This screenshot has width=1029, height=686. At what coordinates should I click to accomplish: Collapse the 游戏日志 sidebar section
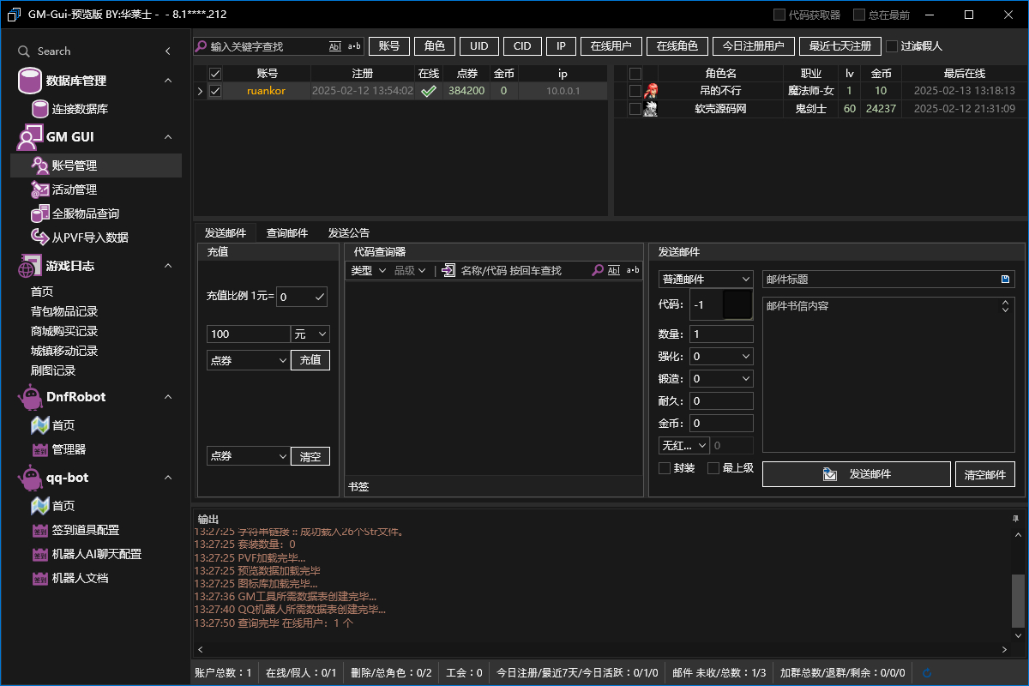[168, 266]
